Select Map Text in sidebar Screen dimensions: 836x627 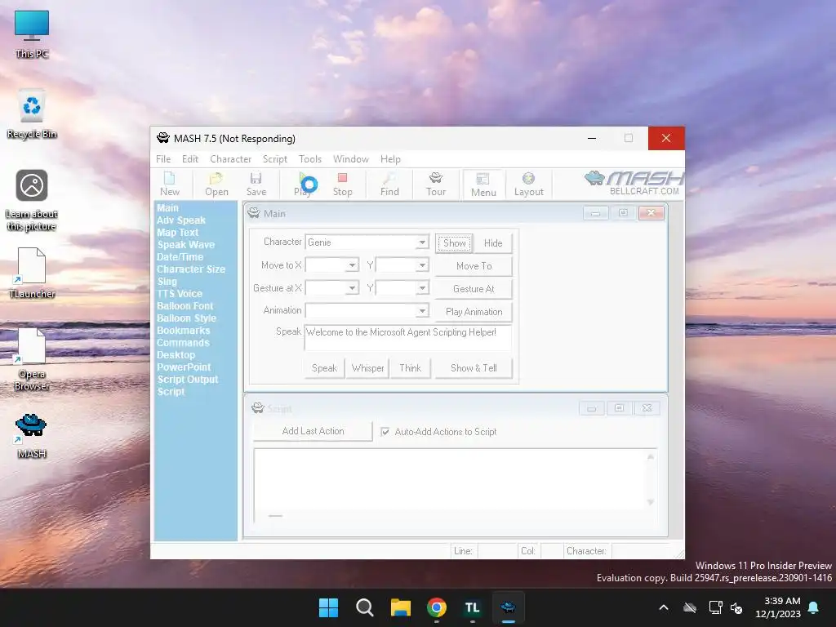click(177, 233)
